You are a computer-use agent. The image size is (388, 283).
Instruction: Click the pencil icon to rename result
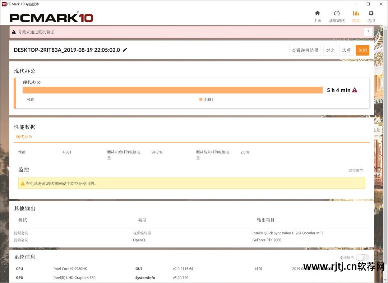(x=125, y=50)
